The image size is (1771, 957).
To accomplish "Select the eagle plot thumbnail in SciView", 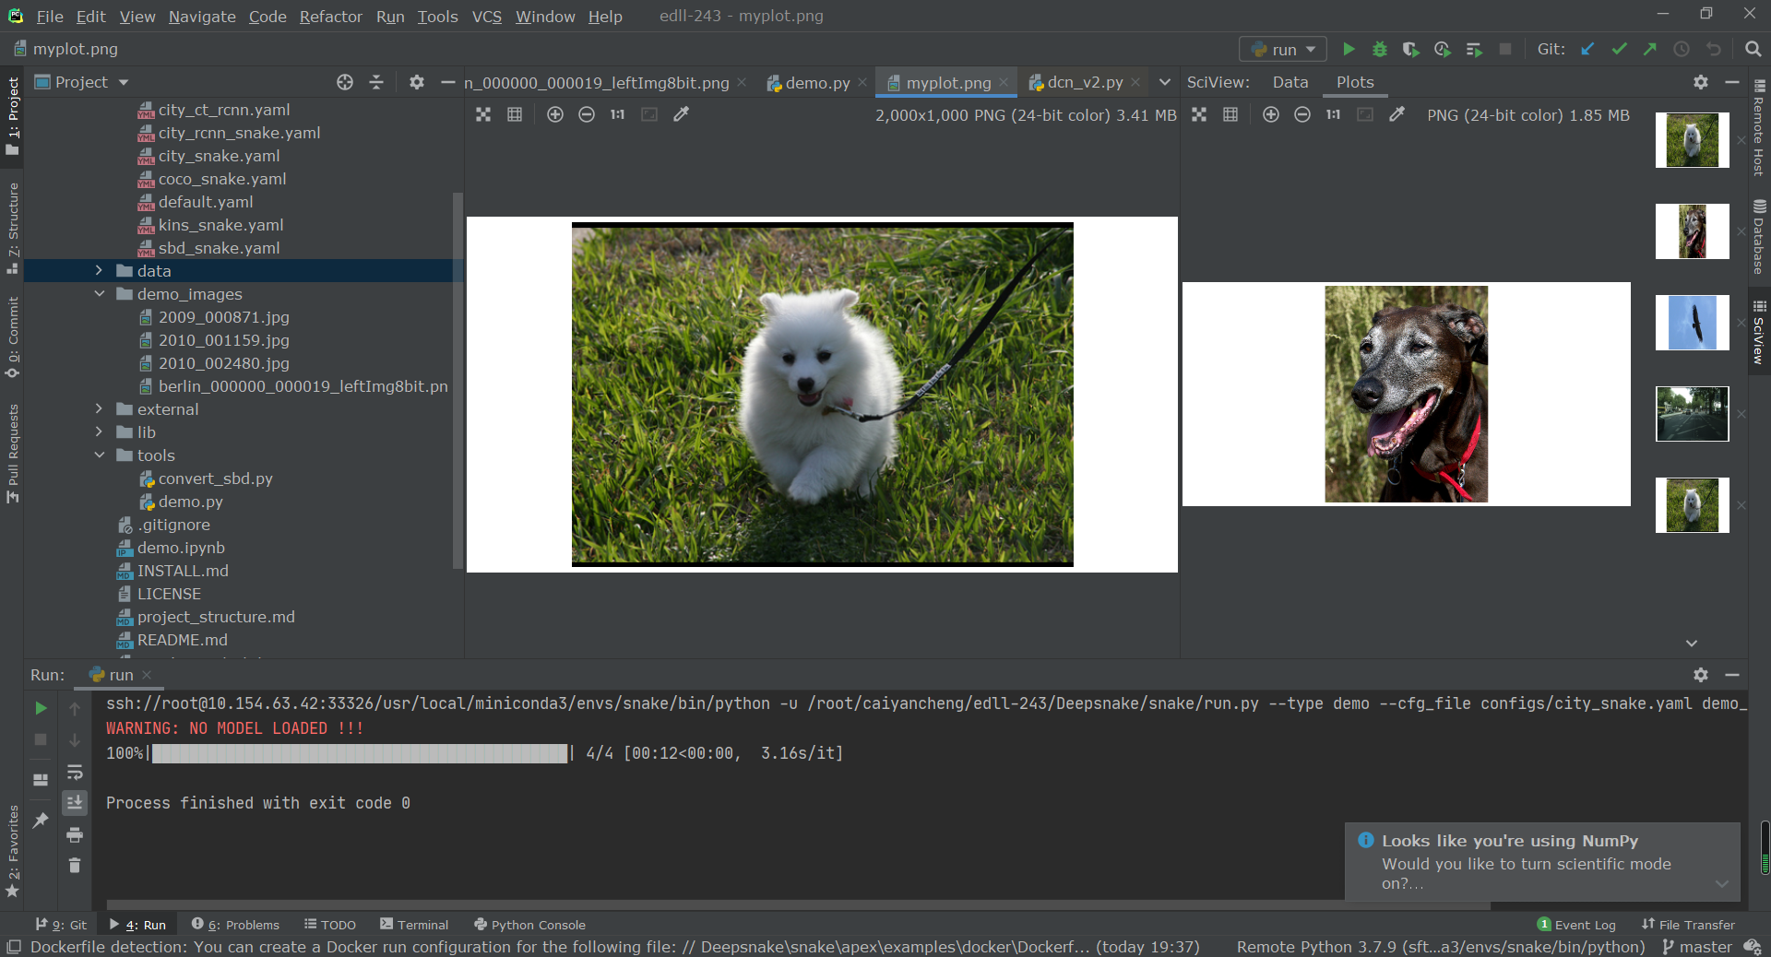I will tap(1692, 322).
